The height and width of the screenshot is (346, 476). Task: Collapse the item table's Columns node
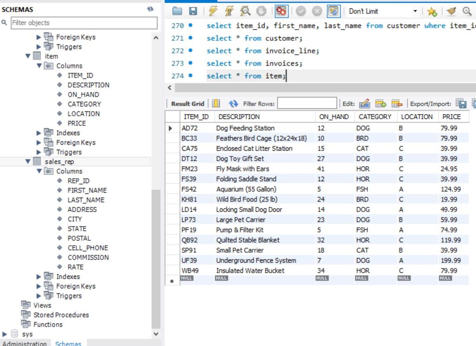39,66
